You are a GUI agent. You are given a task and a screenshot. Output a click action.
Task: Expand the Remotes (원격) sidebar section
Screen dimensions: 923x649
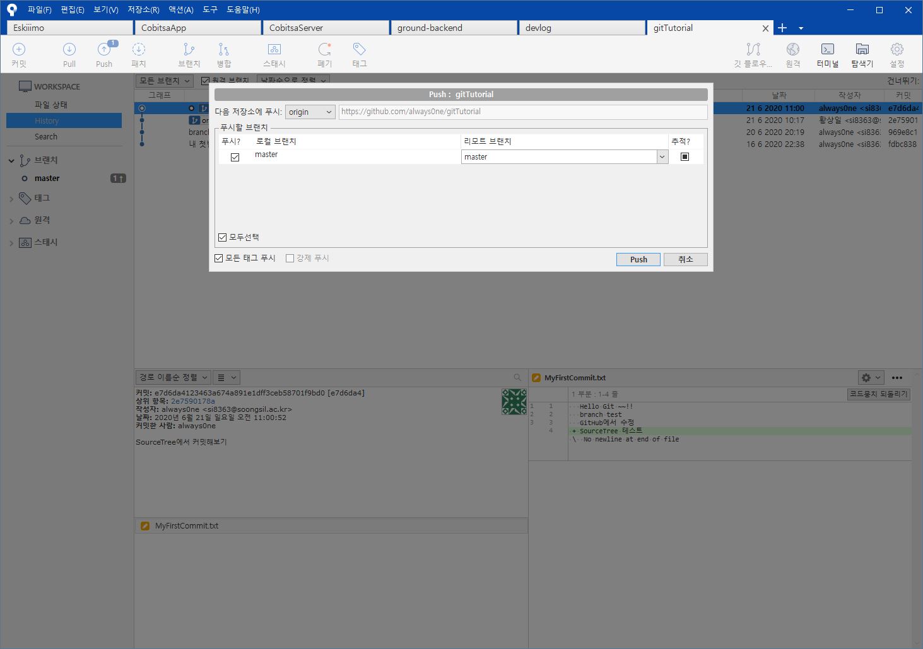[x=11, y=221]
